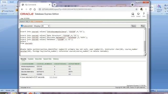Click the CREDITHOURS column header
The image size is (168, 94).
60,64
